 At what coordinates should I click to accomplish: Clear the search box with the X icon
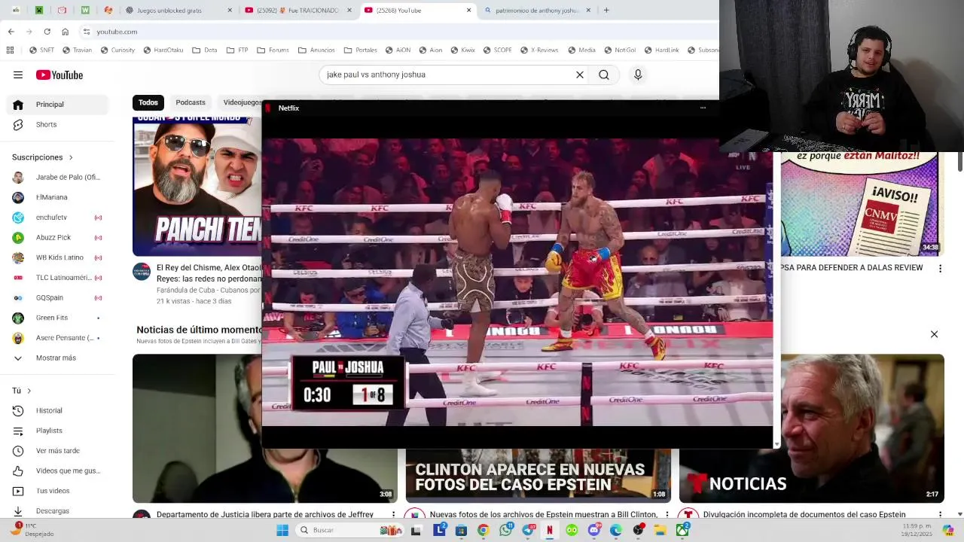580,75
